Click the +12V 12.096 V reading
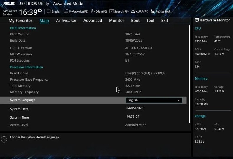The height and width of the screenshot is (159, 233). [x=200, y=129]
